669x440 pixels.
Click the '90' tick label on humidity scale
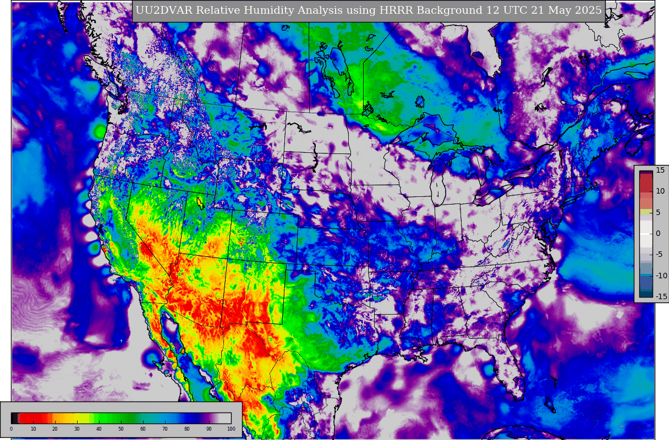point(209,429)
